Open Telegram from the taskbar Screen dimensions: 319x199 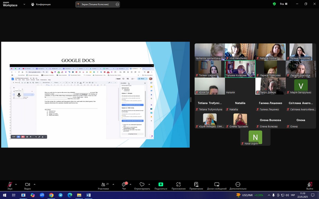click(x=61, y=195)
